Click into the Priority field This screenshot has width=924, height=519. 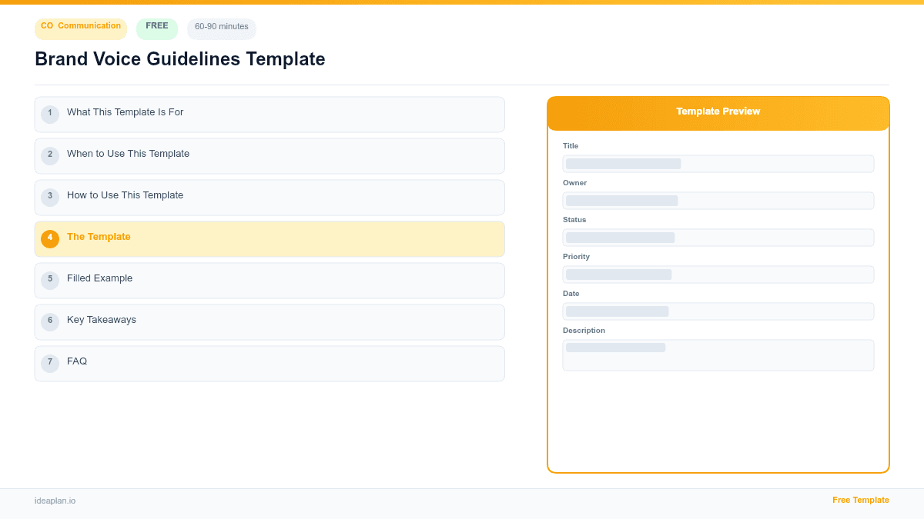pos(718,274)
